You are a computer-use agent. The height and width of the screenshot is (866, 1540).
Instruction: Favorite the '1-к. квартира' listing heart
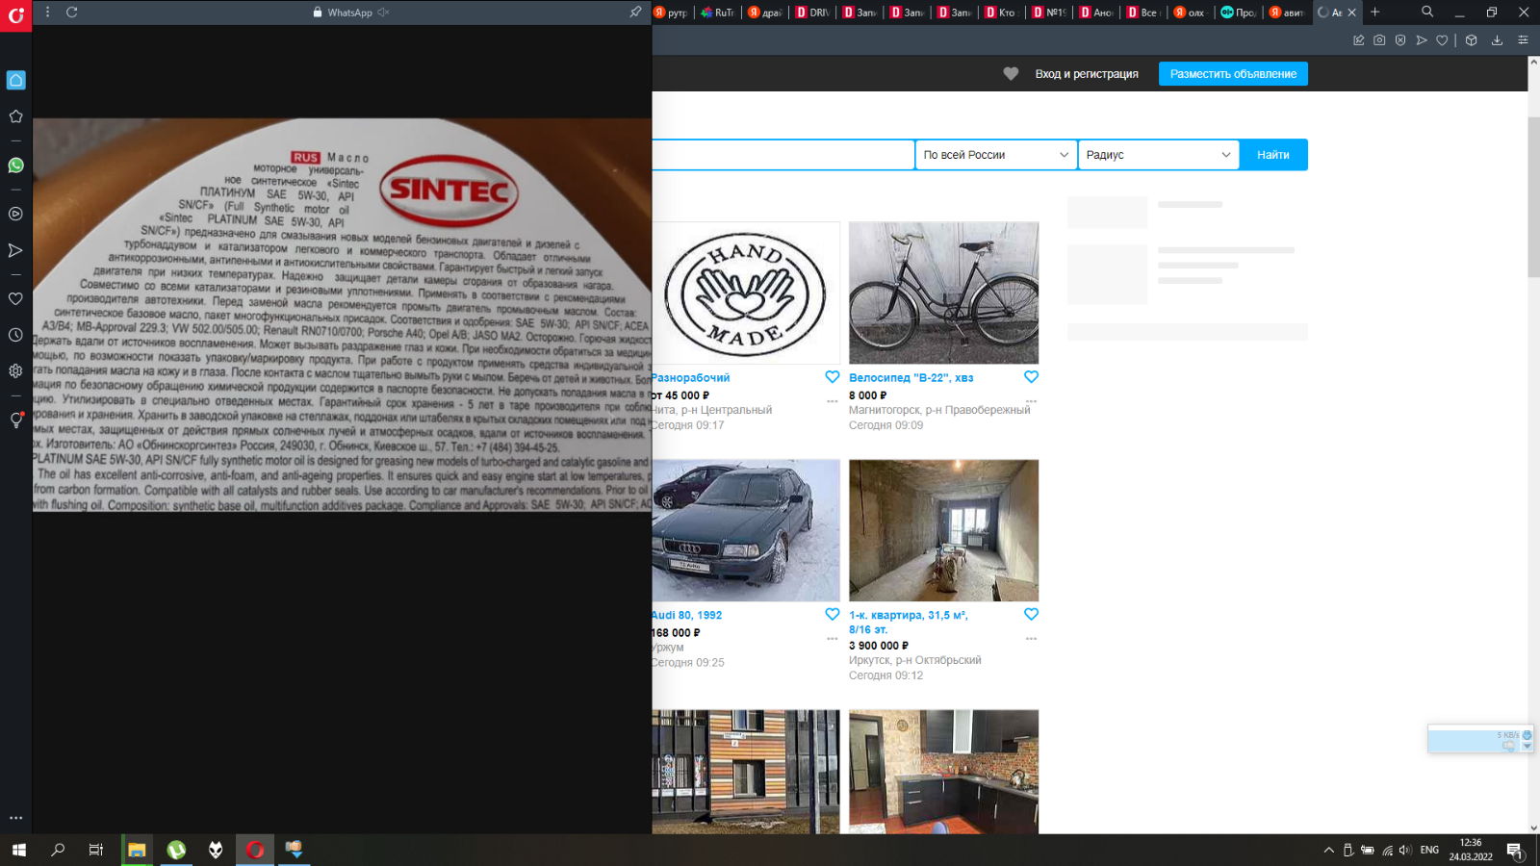pyautogui.click(x=1031, y=614)
